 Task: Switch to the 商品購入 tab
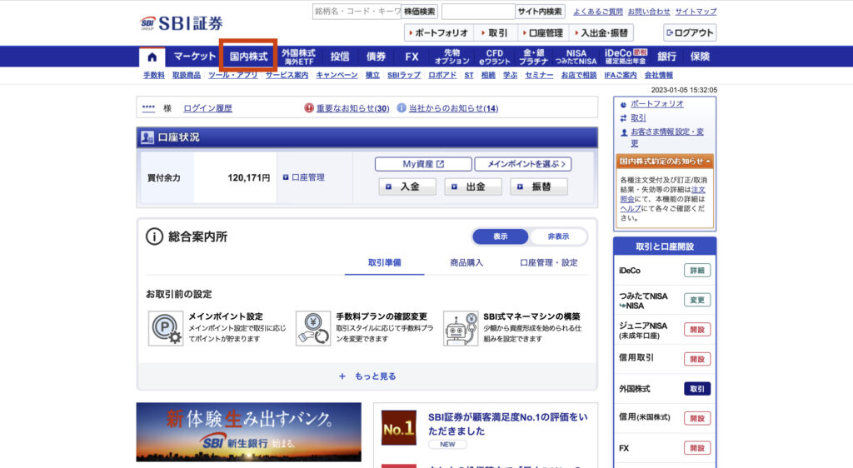(466, 262)
